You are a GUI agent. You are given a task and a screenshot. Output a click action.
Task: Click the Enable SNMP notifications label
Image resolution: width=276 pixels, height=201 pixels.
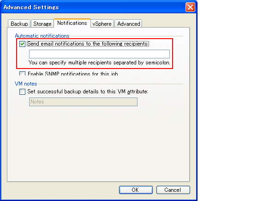click(x=73, y=74)
